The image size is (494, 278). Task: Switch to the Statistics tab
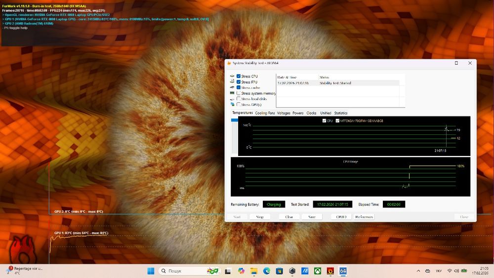click(340, 113)
